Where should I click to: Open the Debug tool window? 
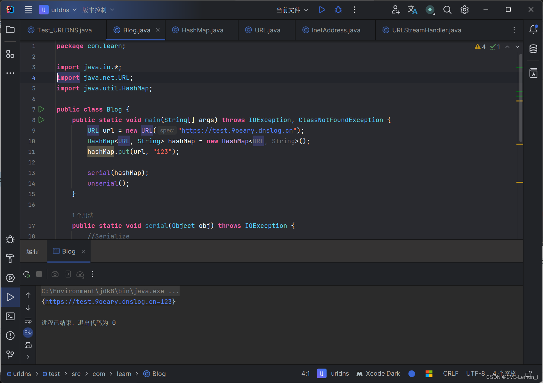click(10, 239)
